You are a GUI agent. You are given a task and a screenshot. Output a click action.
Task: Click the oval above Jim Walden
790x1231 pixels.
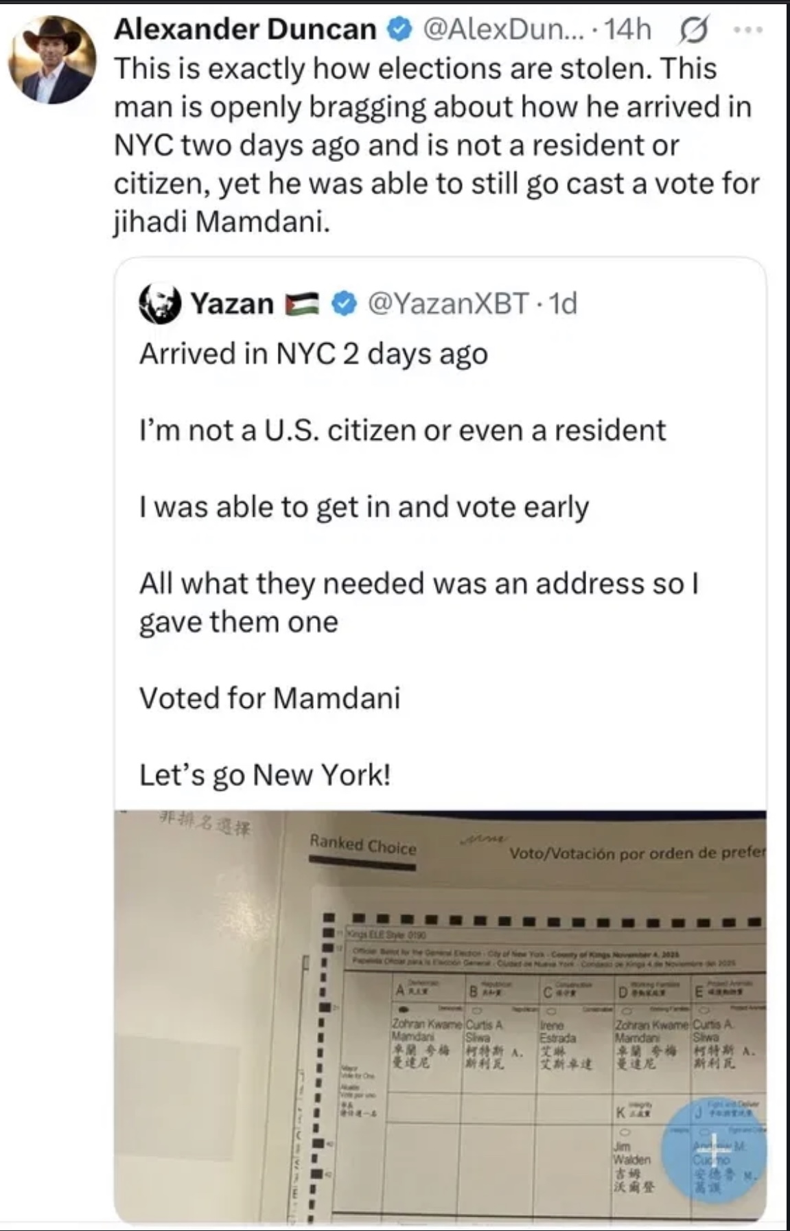click(626, 1132)
